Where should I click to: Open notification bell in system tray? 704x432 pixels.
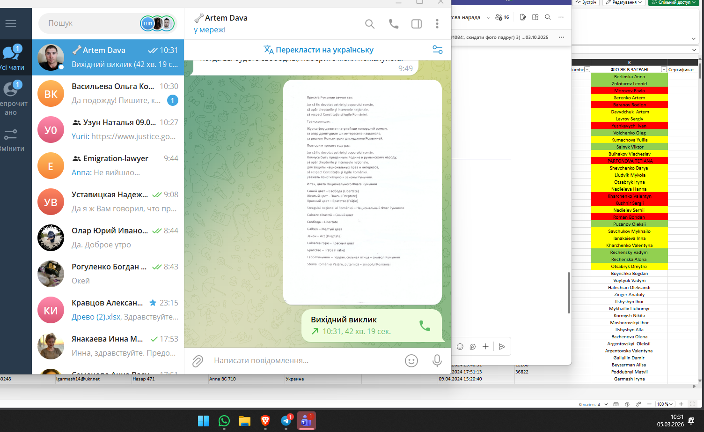pyautogui.click(x=691, y=421)
